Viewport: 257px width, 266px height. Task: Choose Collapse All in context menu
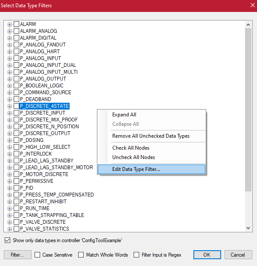point(152,124)
